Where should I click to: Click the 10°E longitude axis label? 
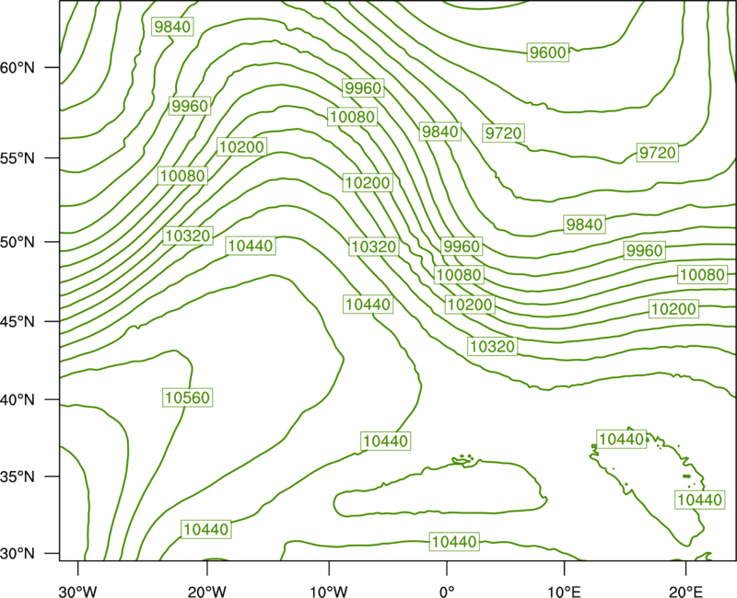pos(564,592)
